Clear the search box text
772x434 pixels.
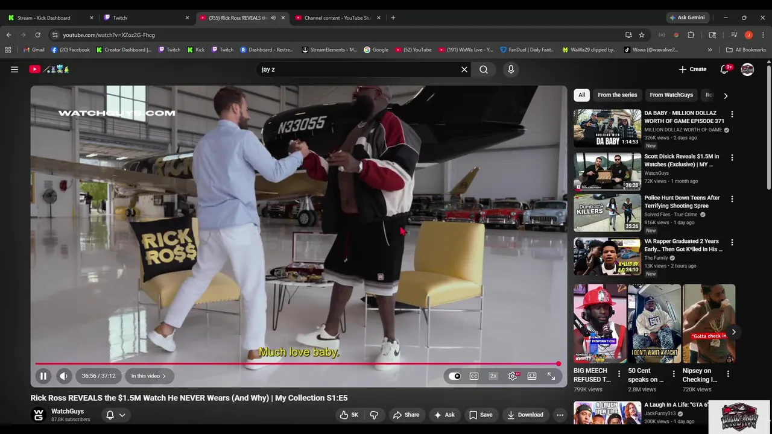coord(464,69)
